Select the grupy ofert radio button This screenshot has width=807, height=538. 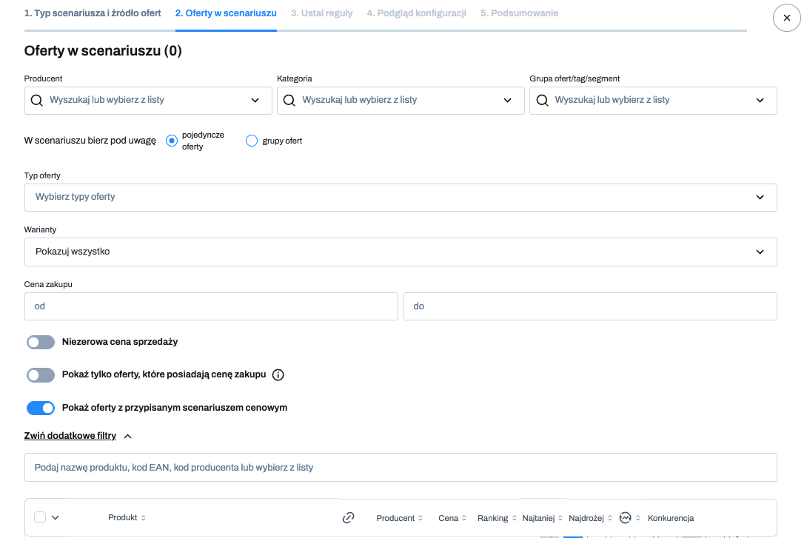(252, 141)
